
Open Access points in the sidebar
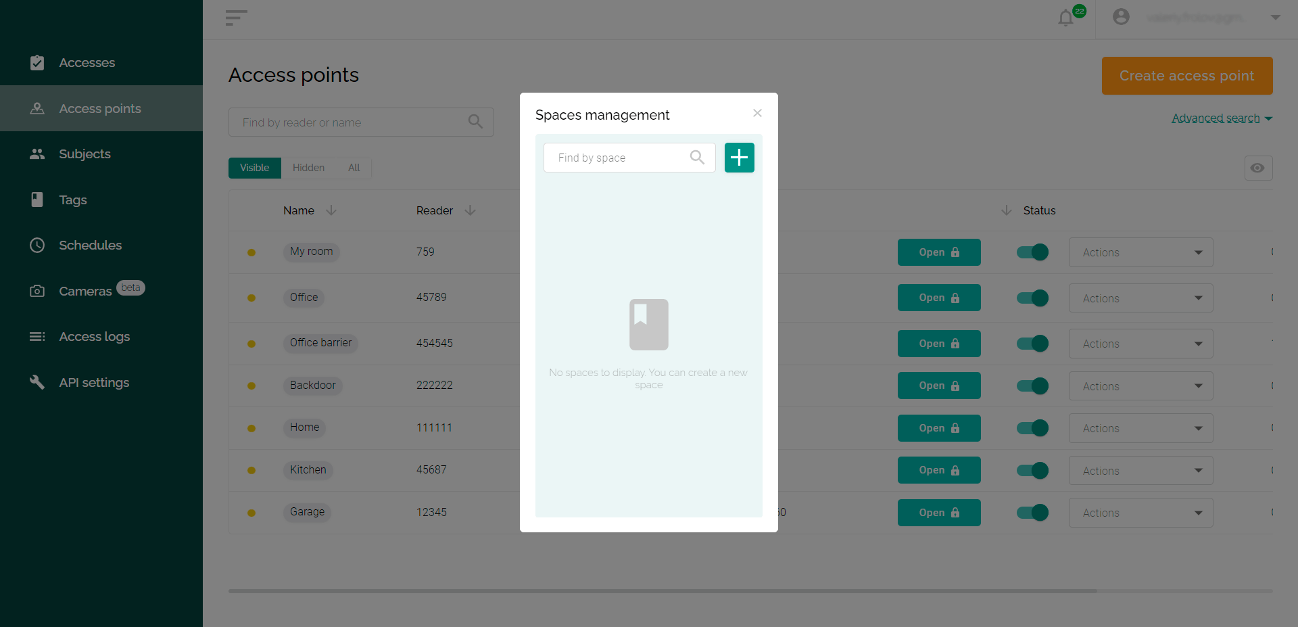[x=101, y=108]
